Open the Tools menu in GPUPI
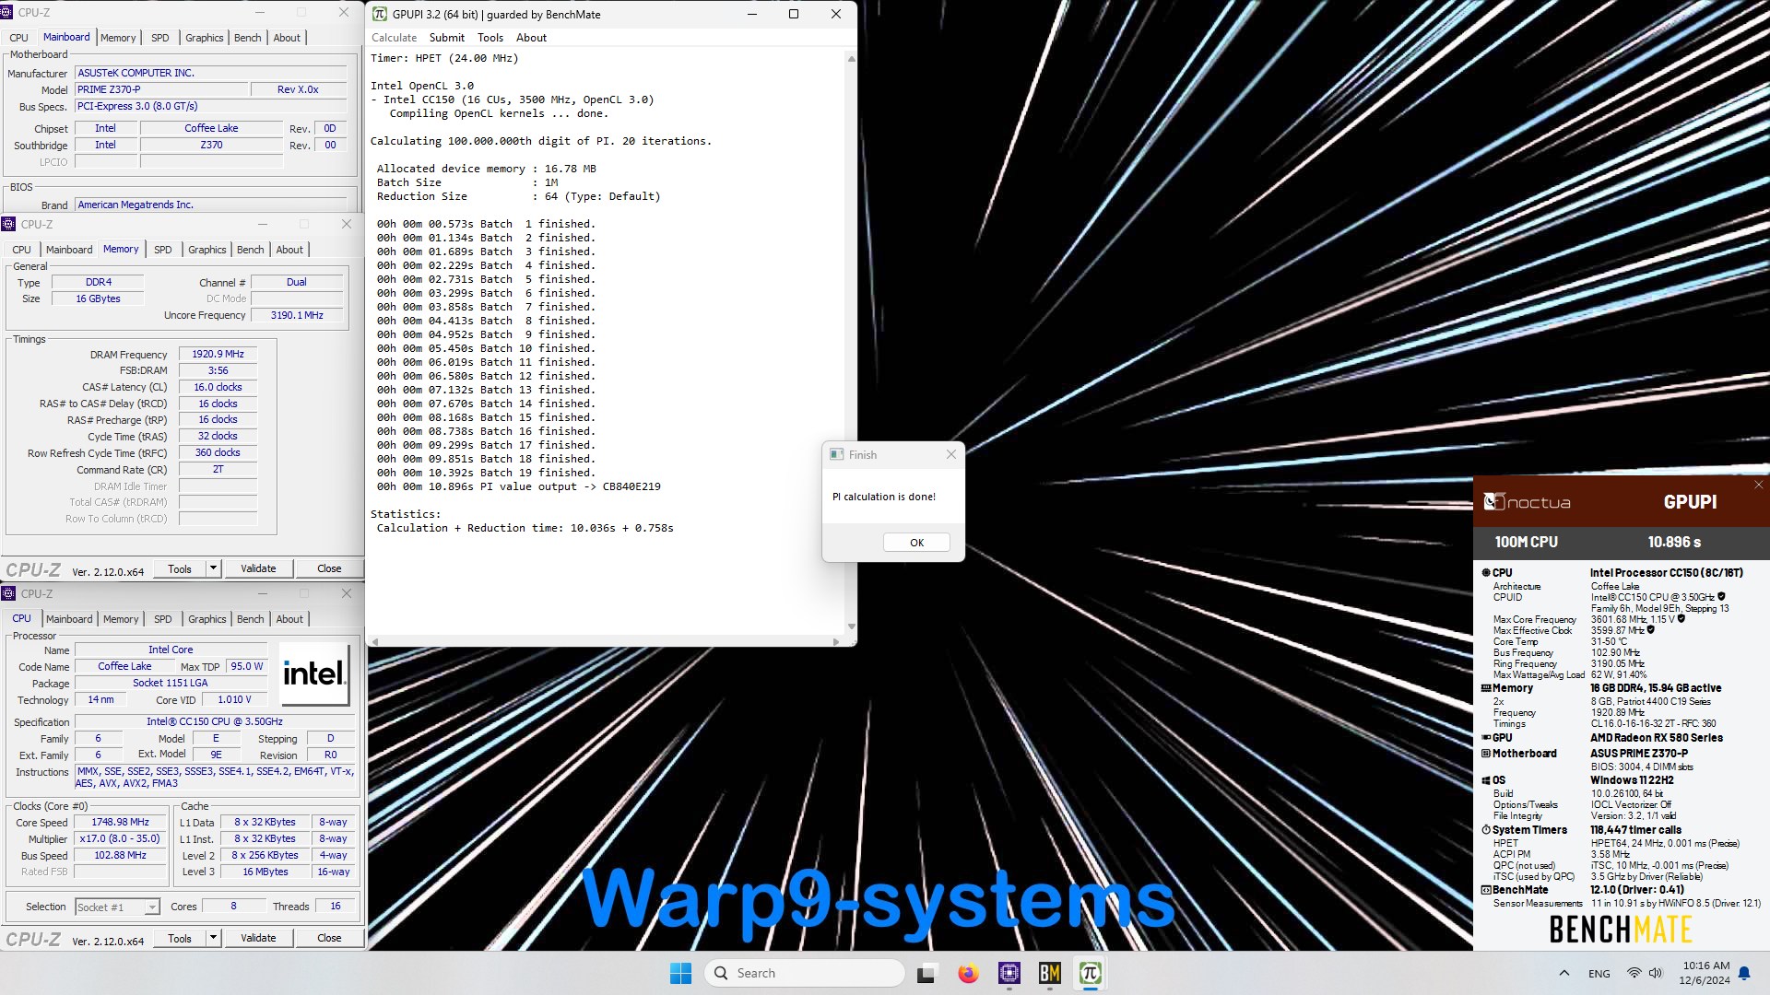The height and width of the screenshot is (995, 1770). tap(490, 38)
